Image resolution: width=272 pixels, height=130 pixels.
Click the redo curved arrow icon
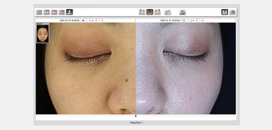(168, 12)
